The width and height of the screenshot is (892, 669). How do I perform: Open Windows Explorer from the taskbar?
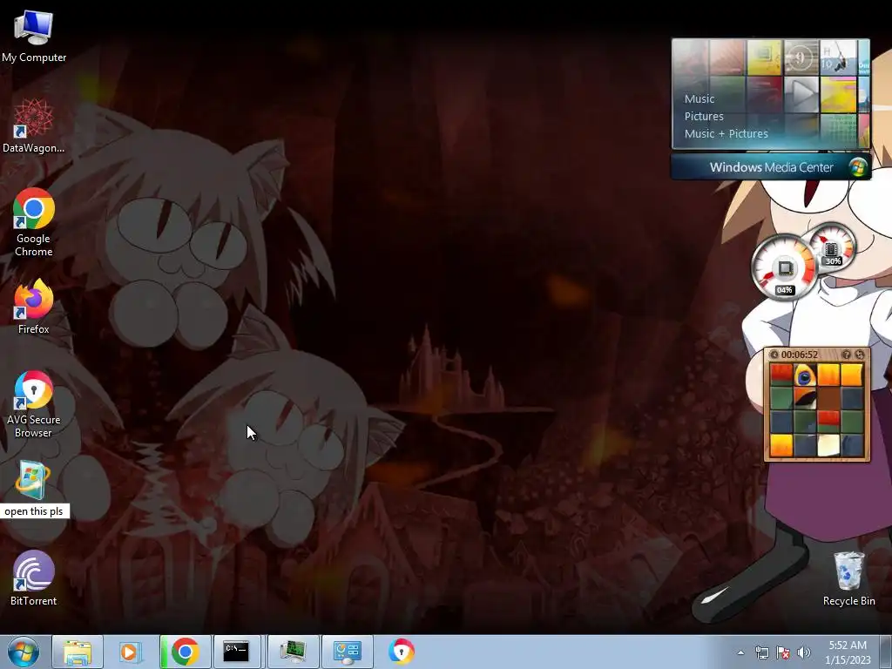78,652
